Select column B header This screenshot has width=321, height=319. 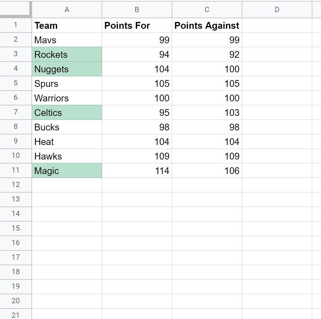137,10
